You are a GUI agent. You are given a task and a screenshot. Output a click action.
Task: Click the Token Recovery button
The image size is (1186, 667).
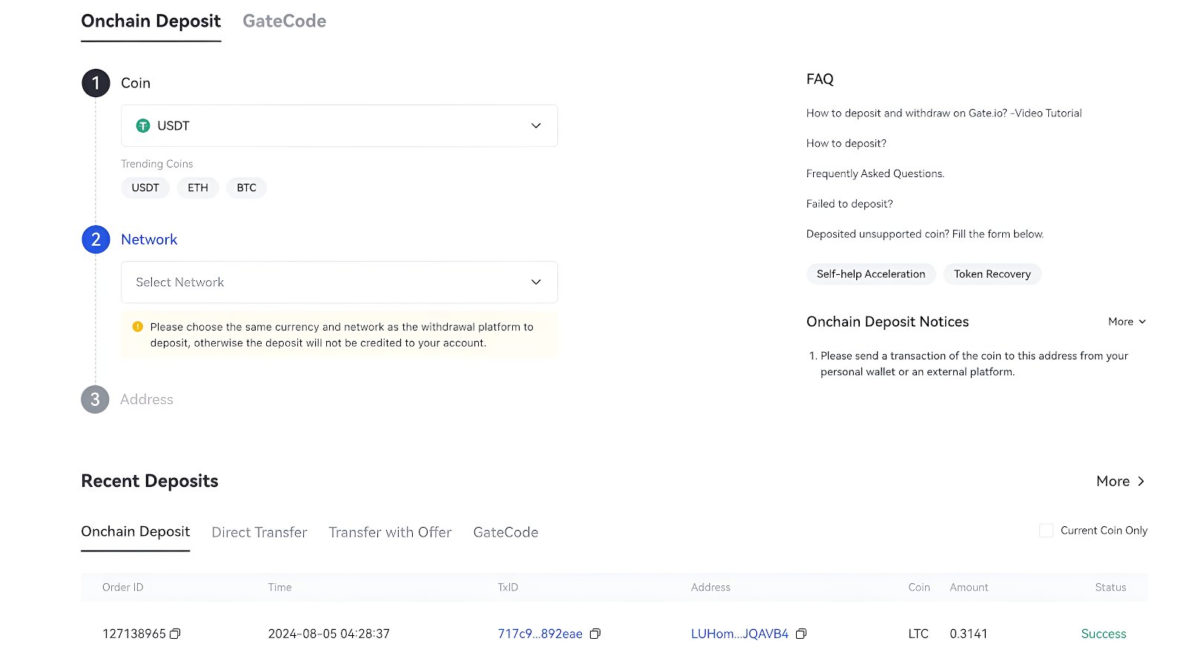[993, 273]
